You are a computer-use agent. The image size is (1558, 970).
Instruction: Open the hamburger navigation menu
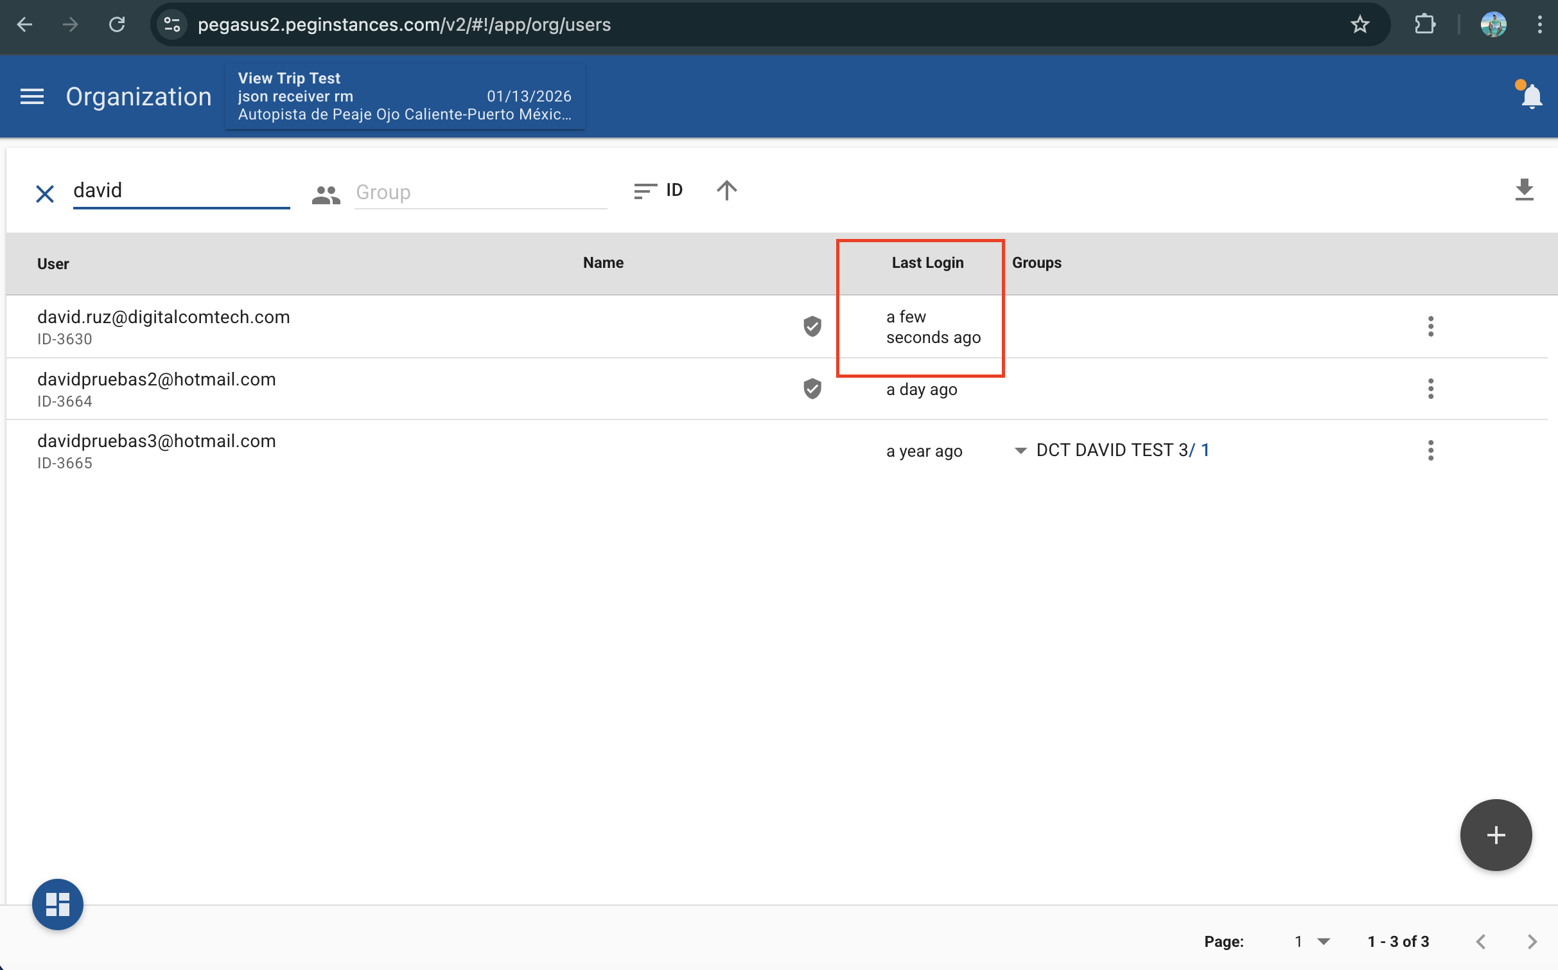pos(32,96)
